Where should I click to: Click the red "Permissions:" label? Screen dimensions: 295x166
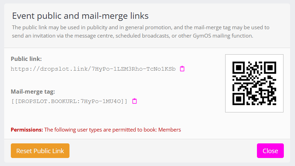[x=27, y=130]
